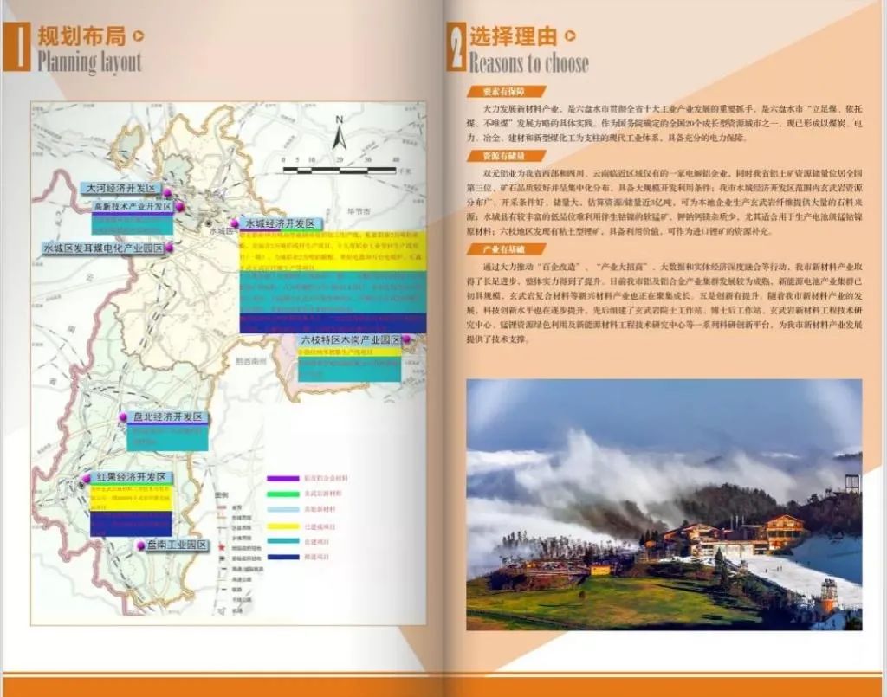Click the purple marker beside 大河经济开发区
Viewport: 887px width, 697px height.
tap(167, 194)
